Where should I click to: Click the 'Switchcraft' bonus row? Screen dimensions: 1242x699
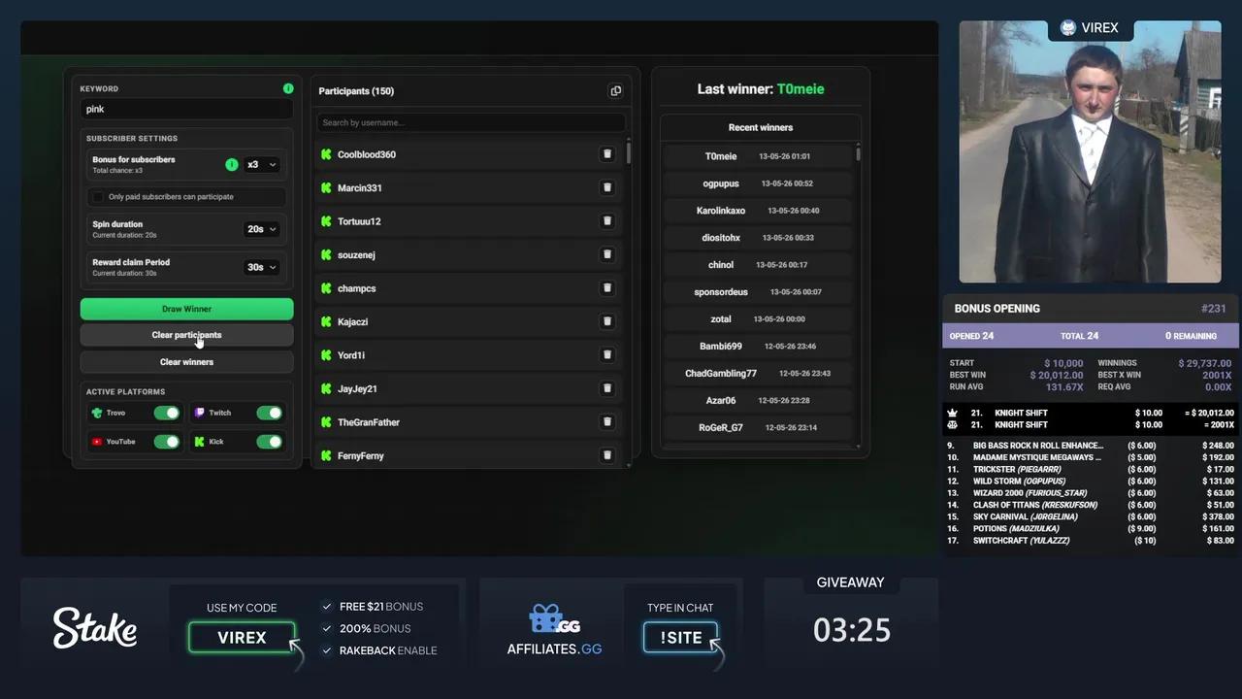click(1090, 541)
